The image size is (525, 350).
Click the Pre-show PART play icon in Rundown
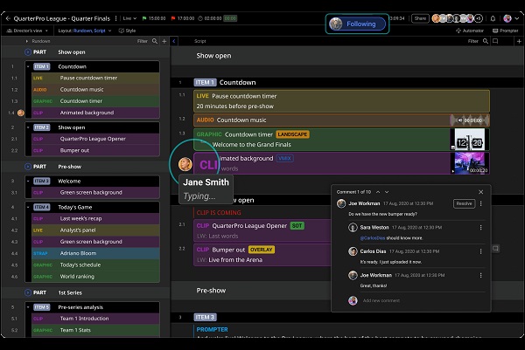click(x=28, y=167)
